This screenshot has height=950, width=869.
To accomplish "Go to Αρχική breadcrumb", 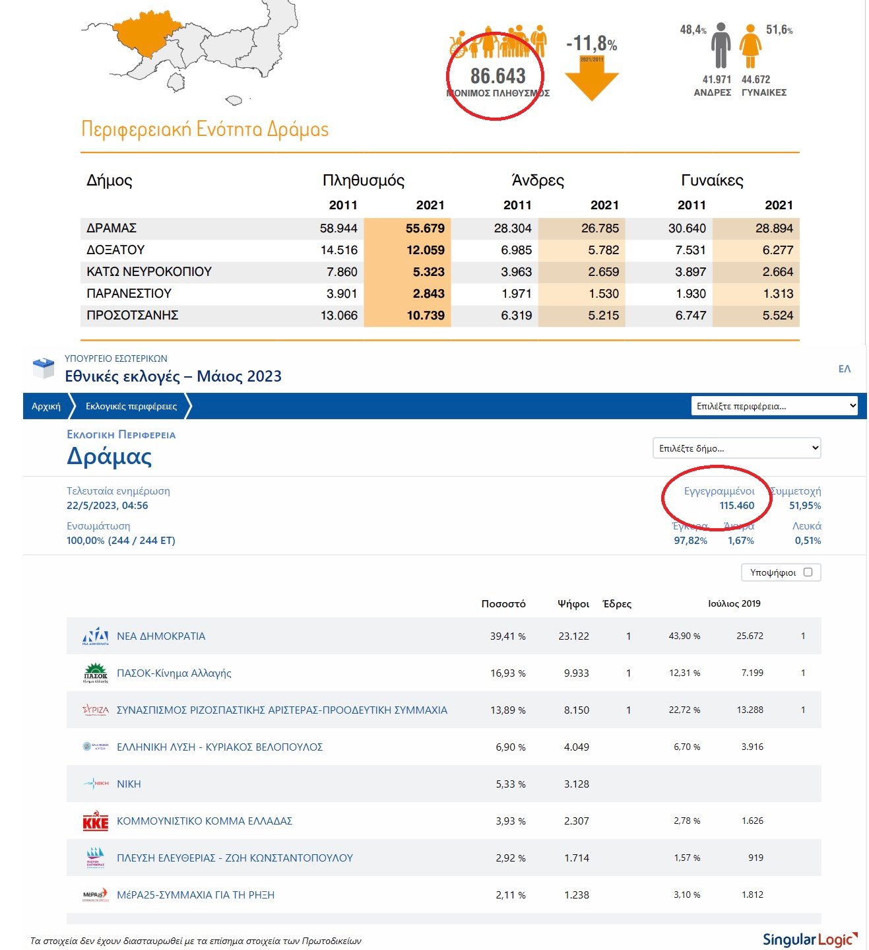I will 46,406.
